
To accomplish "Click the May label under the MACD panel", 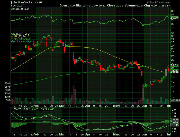I will click(x=116, y=135).
